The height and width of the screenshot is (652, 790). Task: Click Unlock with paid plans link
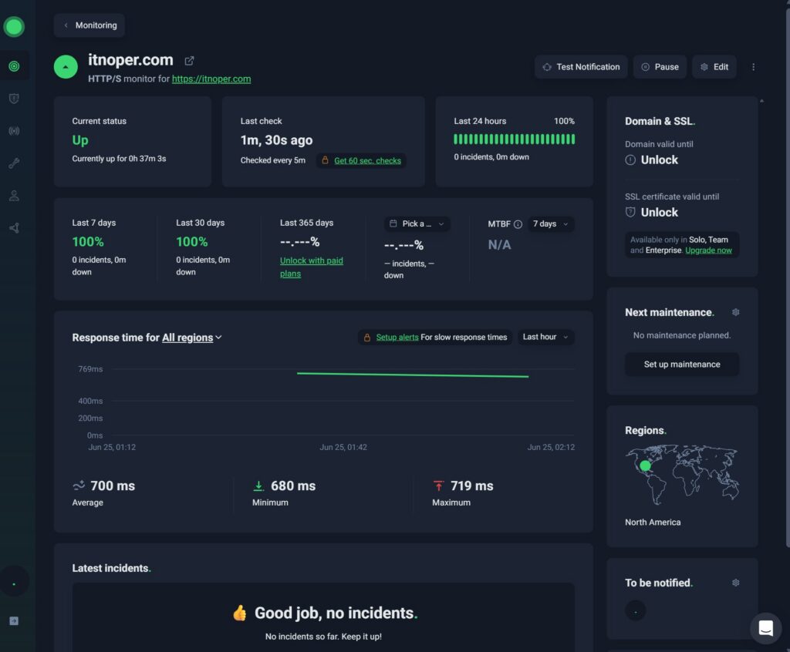[x=312, y=267]
